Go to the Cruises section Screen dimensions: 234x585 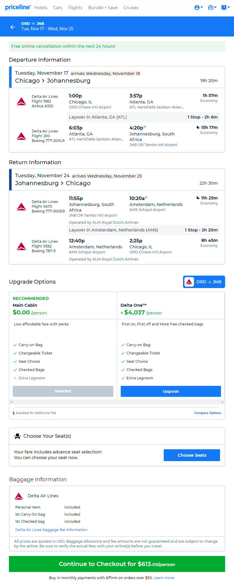pyautogui.click(x=131, y=8)
